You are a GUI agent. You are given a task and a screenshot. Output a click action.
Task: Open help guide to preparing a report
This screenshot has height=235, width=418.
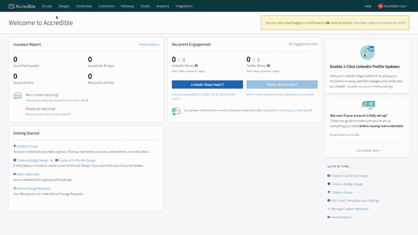pyautogui.click(x=57, y=100)
